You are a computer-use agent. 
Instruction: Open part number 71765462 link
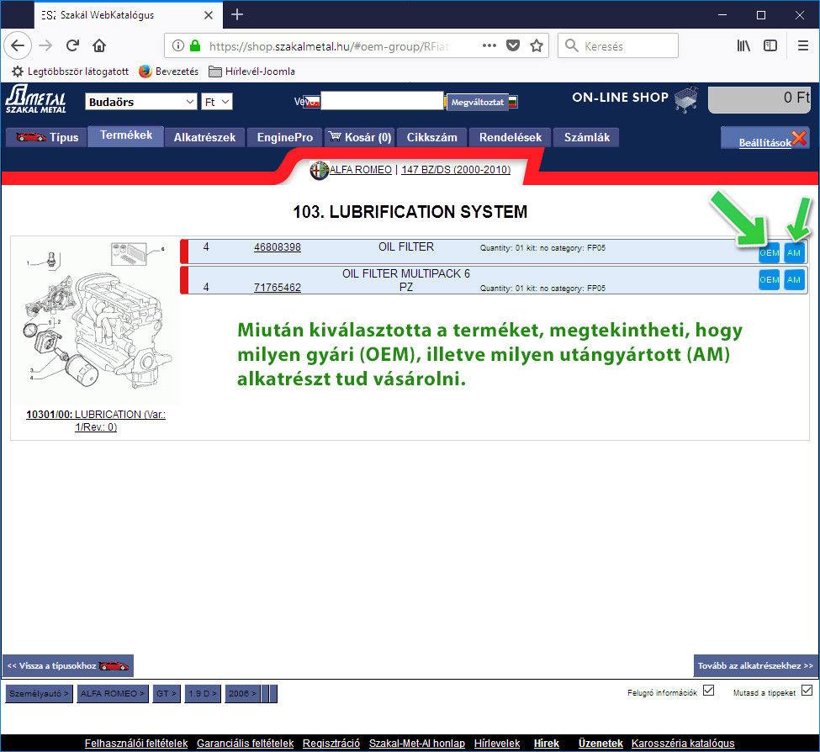(278, 287)
